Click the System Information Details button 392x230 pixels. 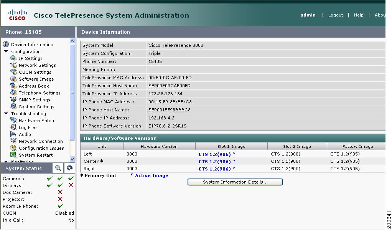coord(235,182)
